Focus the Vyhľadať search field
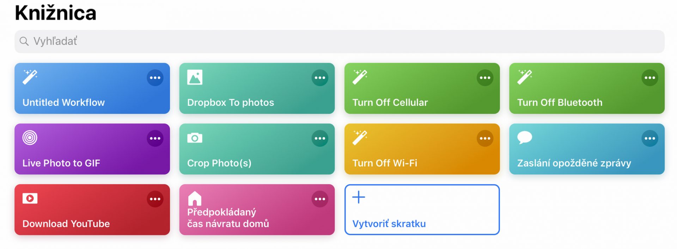677x249 pixels. tap(339, 42)
